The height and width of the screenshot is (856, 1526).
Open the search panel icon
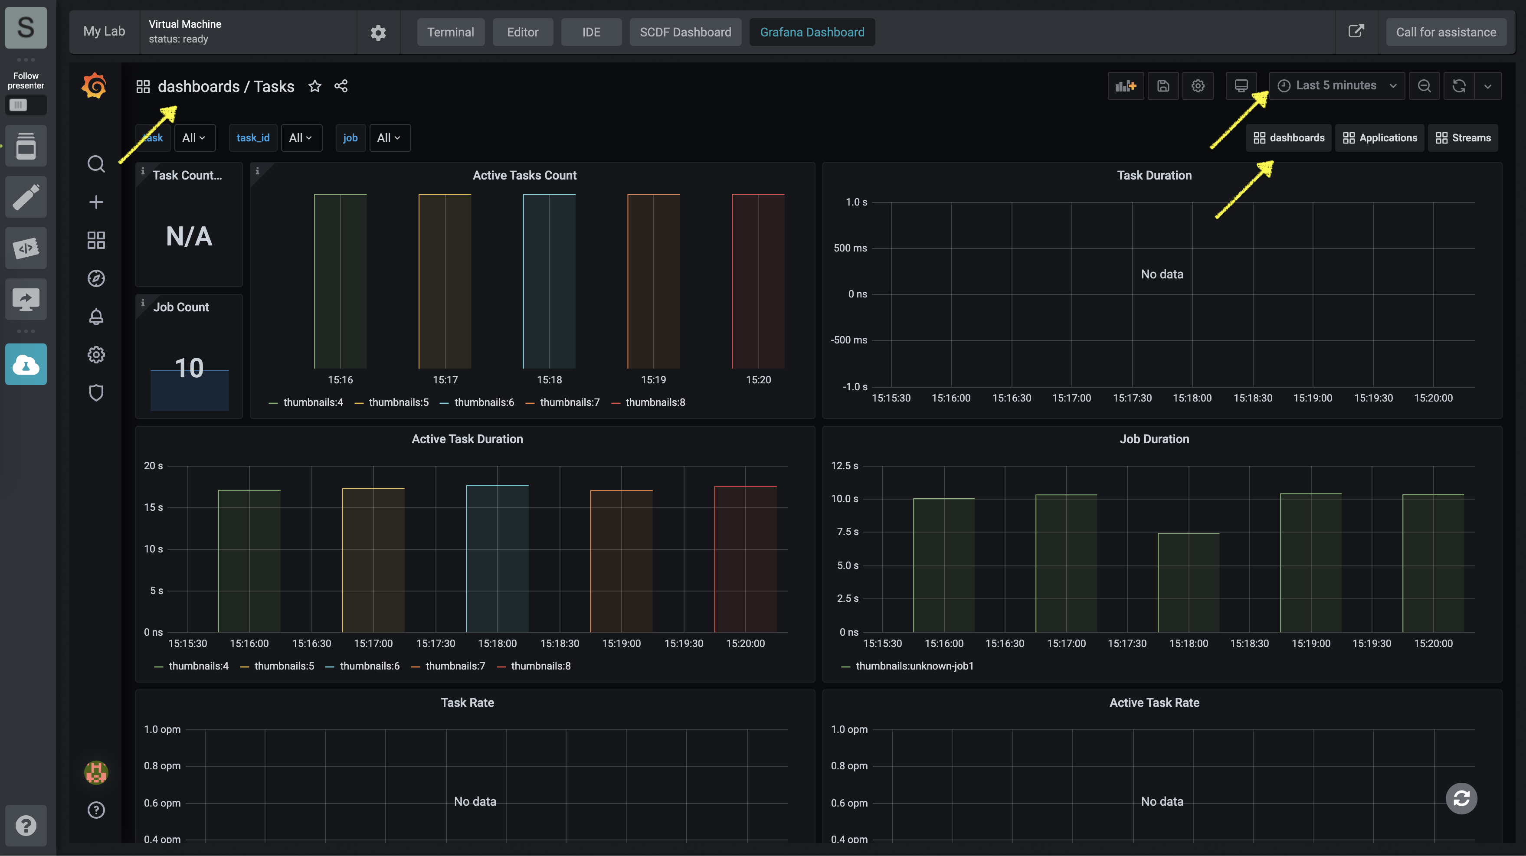coord(95,164)
